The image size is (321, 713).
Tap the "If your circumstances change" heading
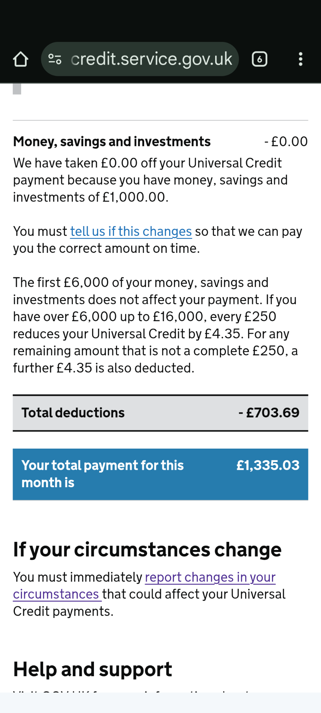147,550
